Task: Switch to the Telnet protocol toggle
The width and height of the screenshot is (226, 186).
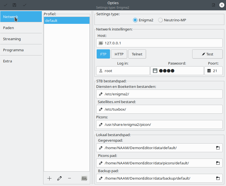Action: 137,54
